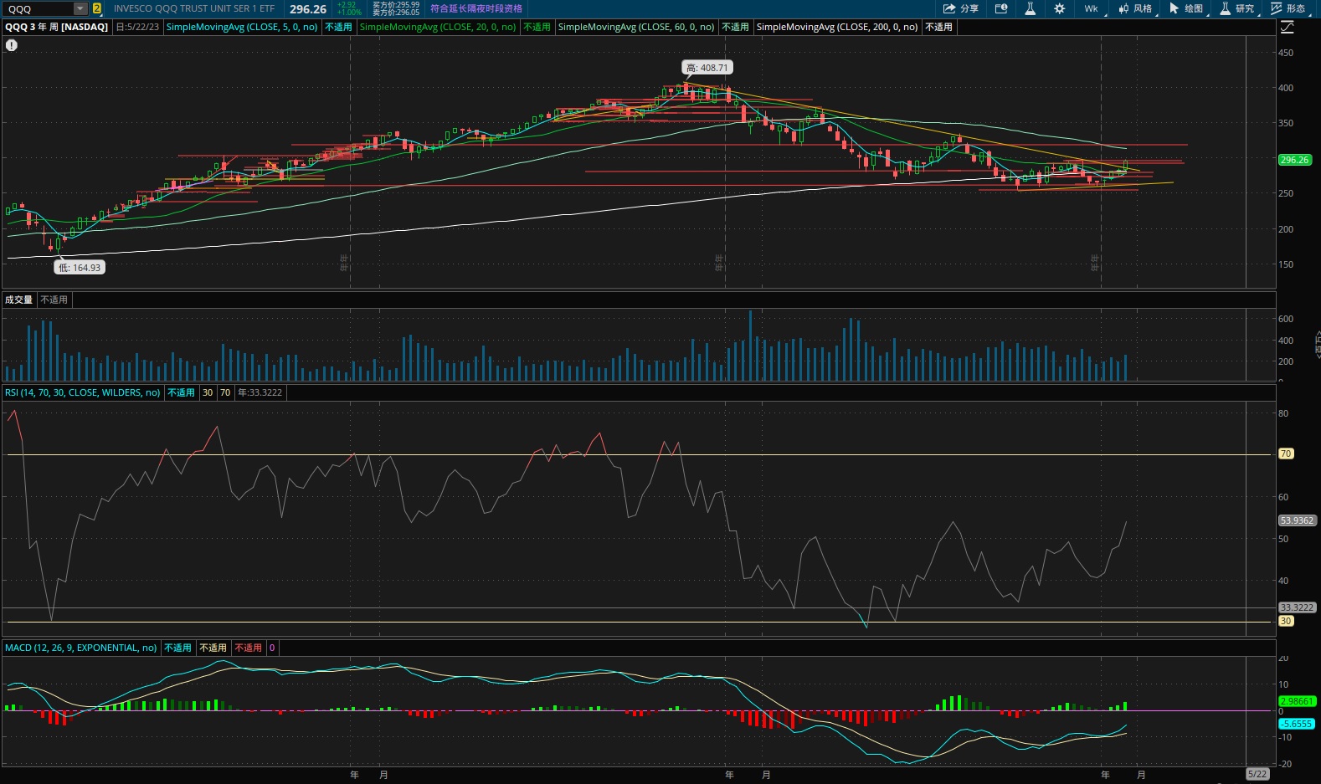Screen dimensions: 1321x784
Task: Open the 形态 (Patterns) menu
Action: click(x=1288, y=8)
